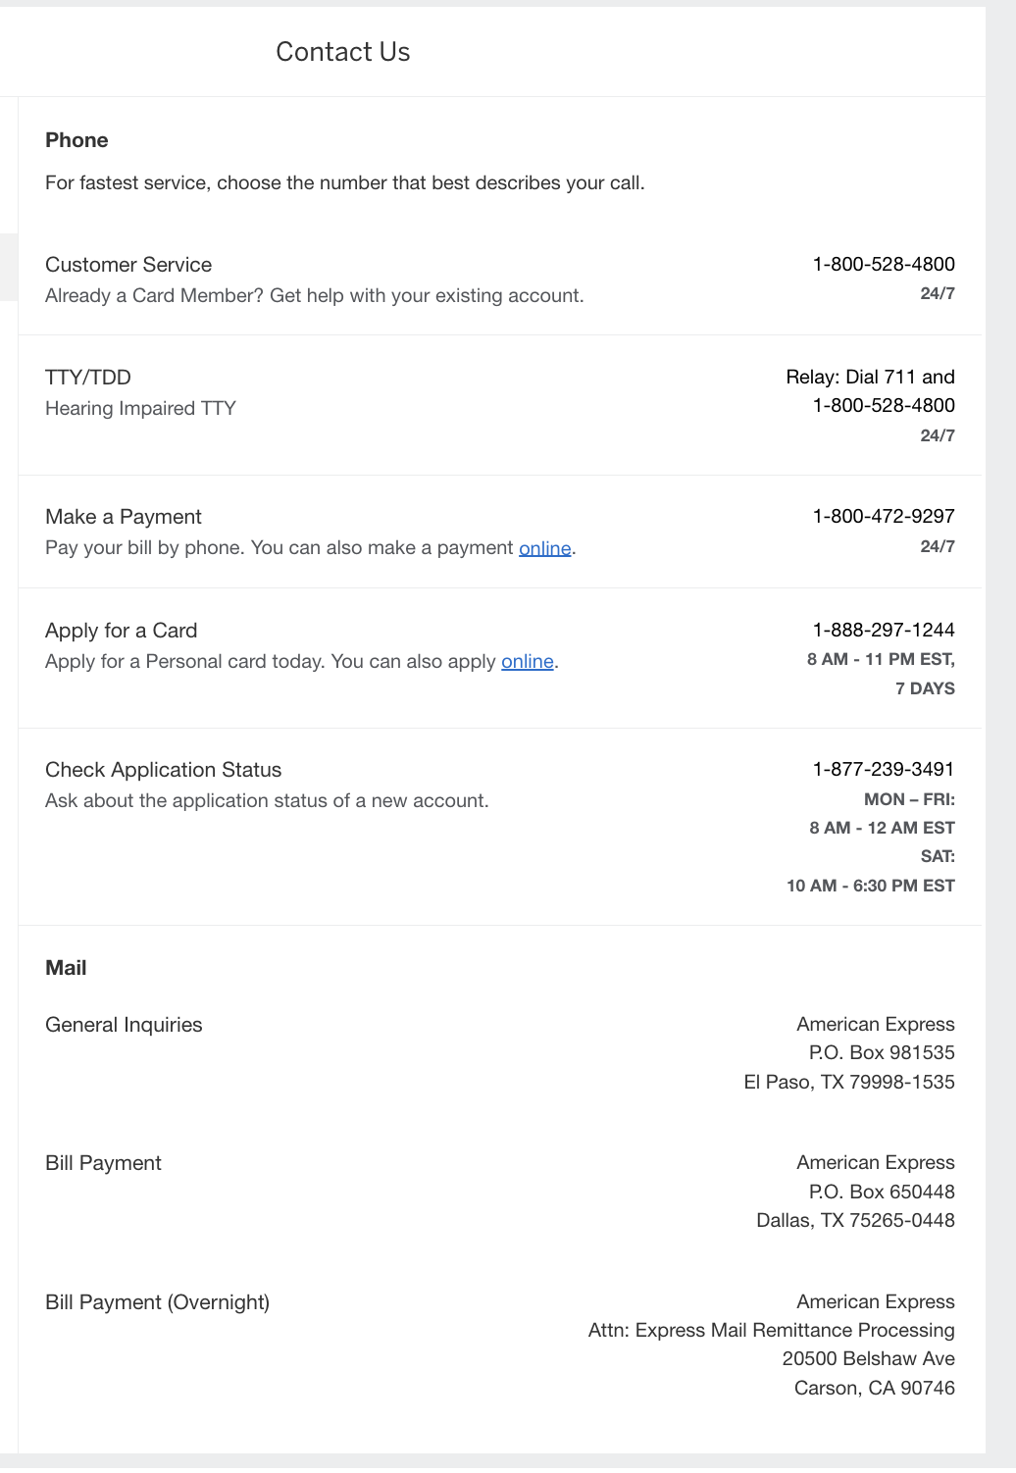
Task: Click the General Inquiries label
Action: 124,1025
